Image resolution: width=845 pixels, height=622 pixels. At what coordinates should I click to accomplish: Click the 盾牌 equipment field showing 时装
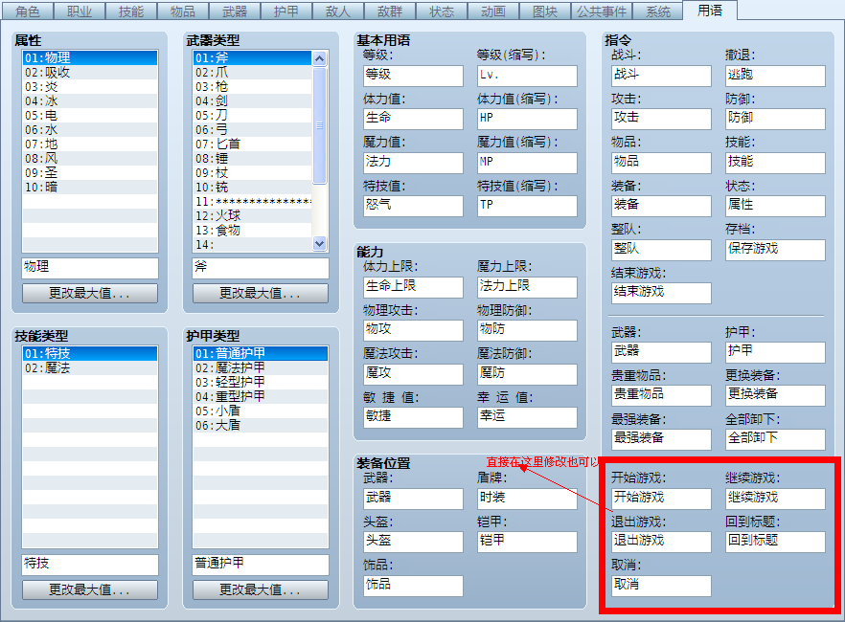(527, 499)
